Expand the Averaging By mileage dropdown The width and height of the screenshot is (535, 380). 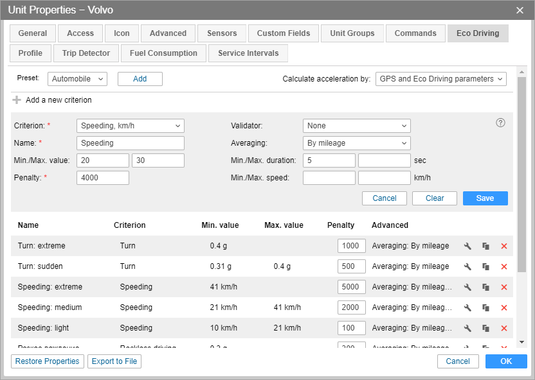pos(356,143)
